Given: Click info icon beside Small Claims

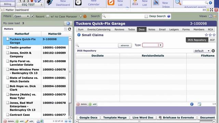Looking at the screenshot, I should click(79, 35).
